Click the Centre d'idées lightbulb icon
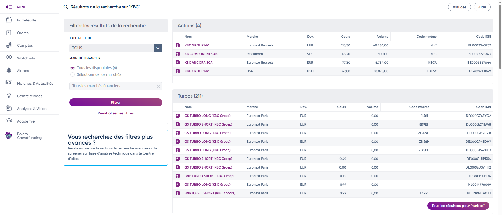This screenshot has width=502, height=215. (x=9, y=95)
